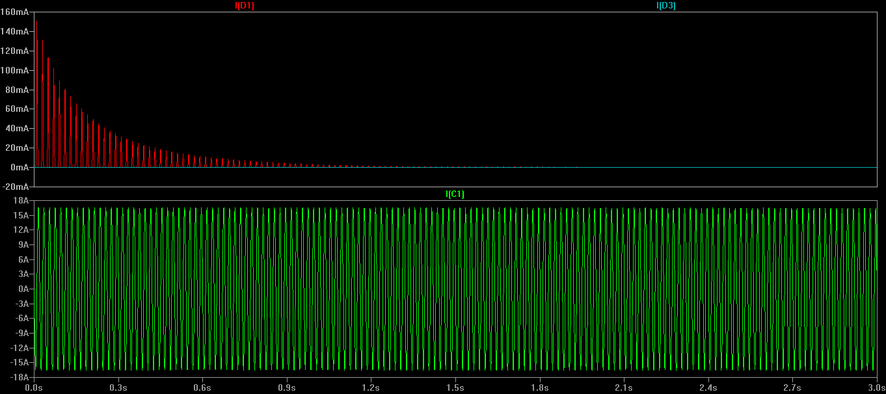Click the 9A axis label
Viewport: 886px width, 394px height.
[24, 244]
